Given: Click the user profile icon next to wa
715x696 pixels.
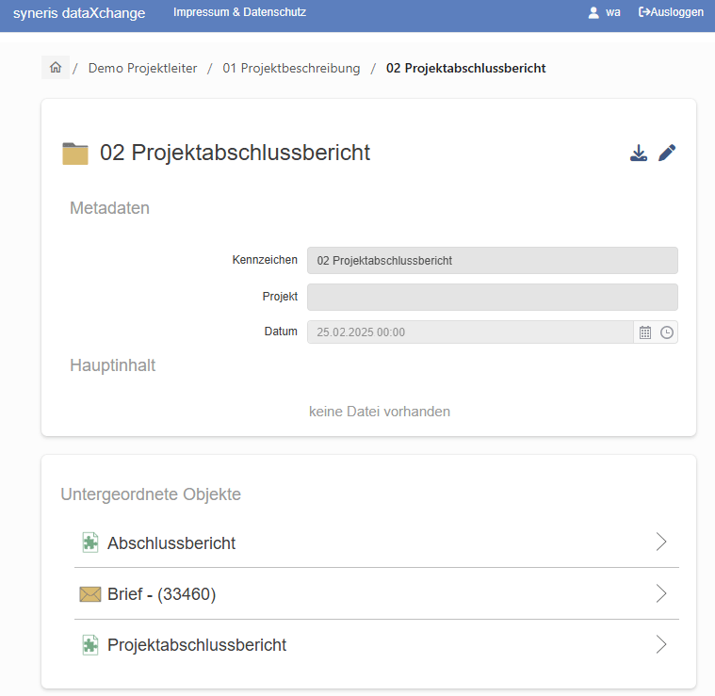Looking at the screenshot, I should tap(593, 12).
